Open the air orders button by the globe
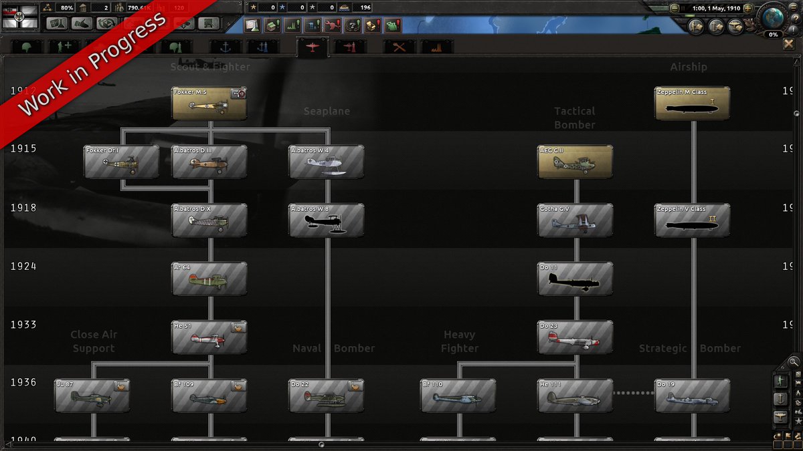This screenshot has height=451, width=803. 736,26
